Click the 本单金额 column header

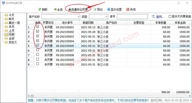click(180, 23)
